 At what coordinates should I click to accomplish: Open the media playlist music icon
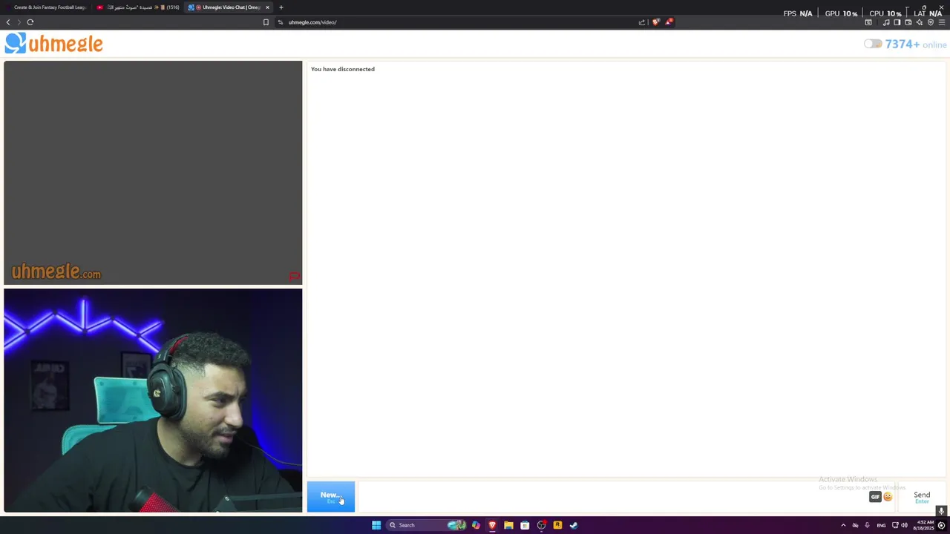[886, 22]
